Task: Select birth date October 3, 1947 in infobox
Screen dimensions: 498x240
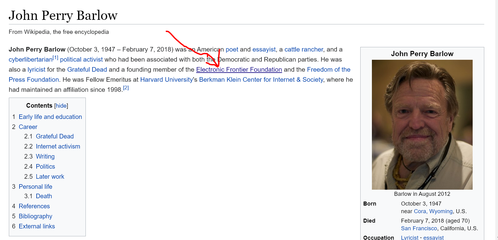Action: (421, 204)
